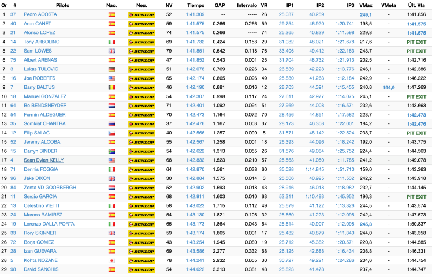This screenshot has width=432, height=277.
Task: Click the Thai flag beside Somkiat CHANTRA
Action: tap(111, 123)
